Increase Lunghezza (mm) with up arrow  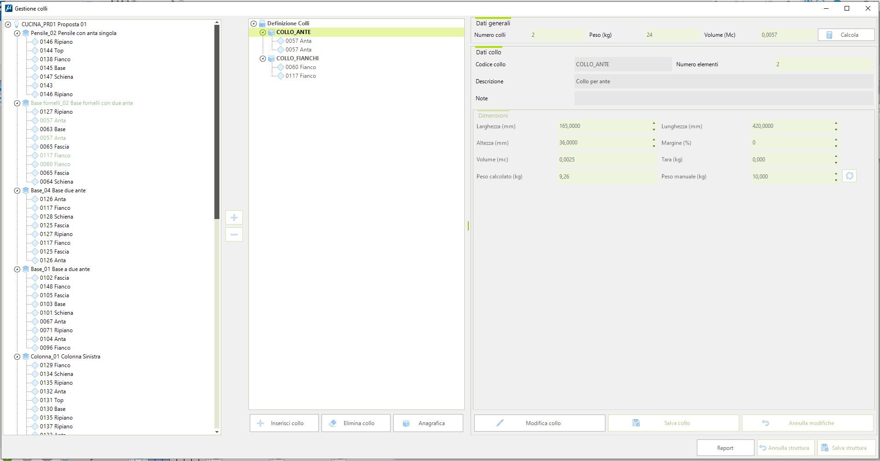tap(836, 123)
